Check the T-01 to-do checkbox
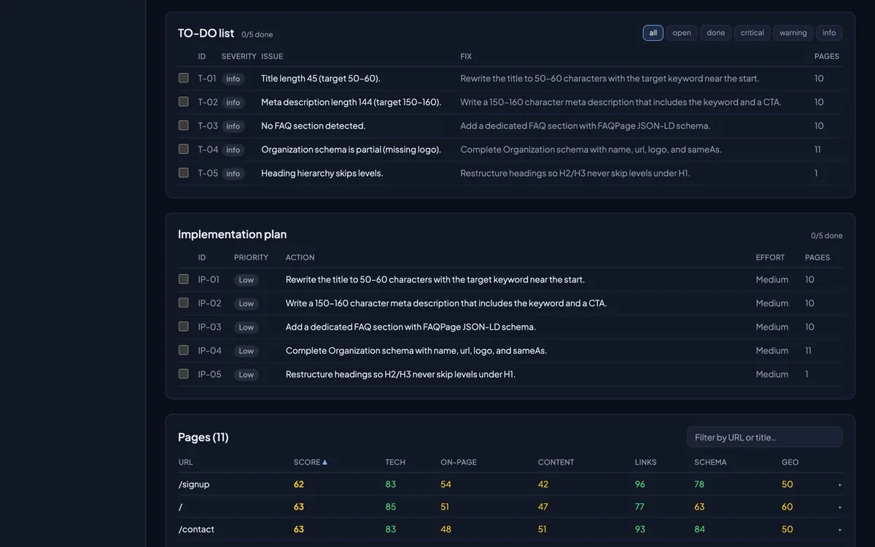The height and width of the screenshot is (547, 875). [184, 78]
